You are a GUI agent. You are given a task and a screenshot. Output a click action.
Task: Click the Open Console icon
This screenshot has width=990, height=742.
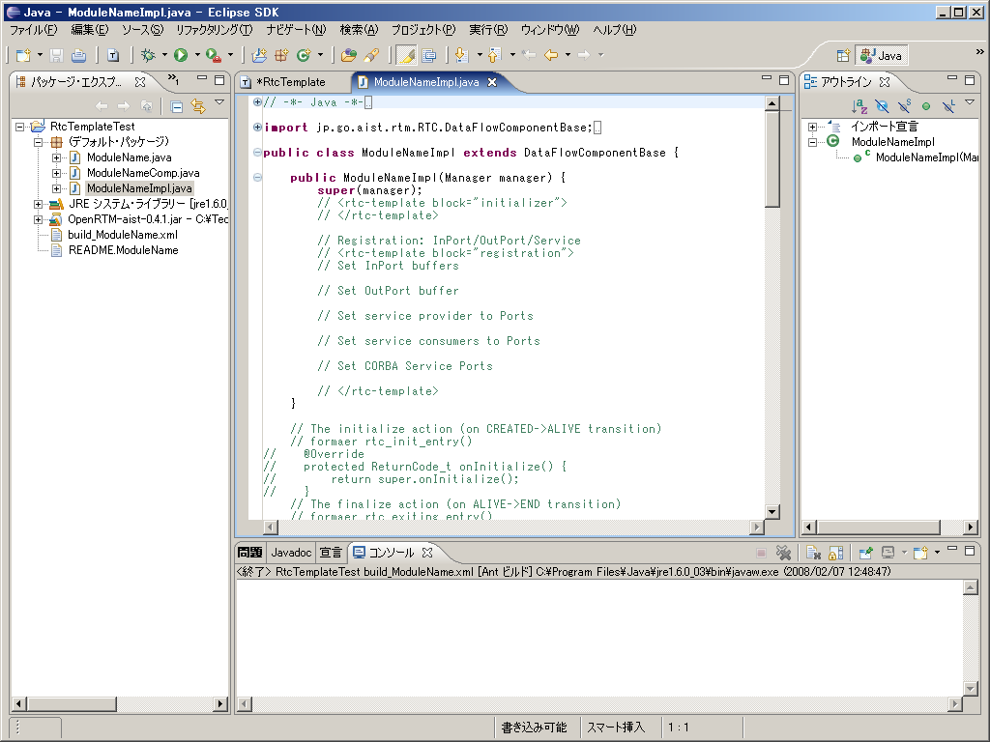point(921,553)
